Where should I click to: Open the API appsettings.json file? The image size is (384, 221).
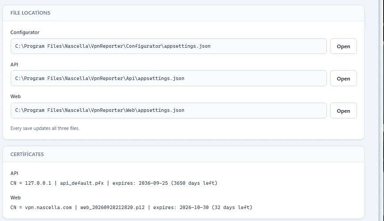point(343,79)
